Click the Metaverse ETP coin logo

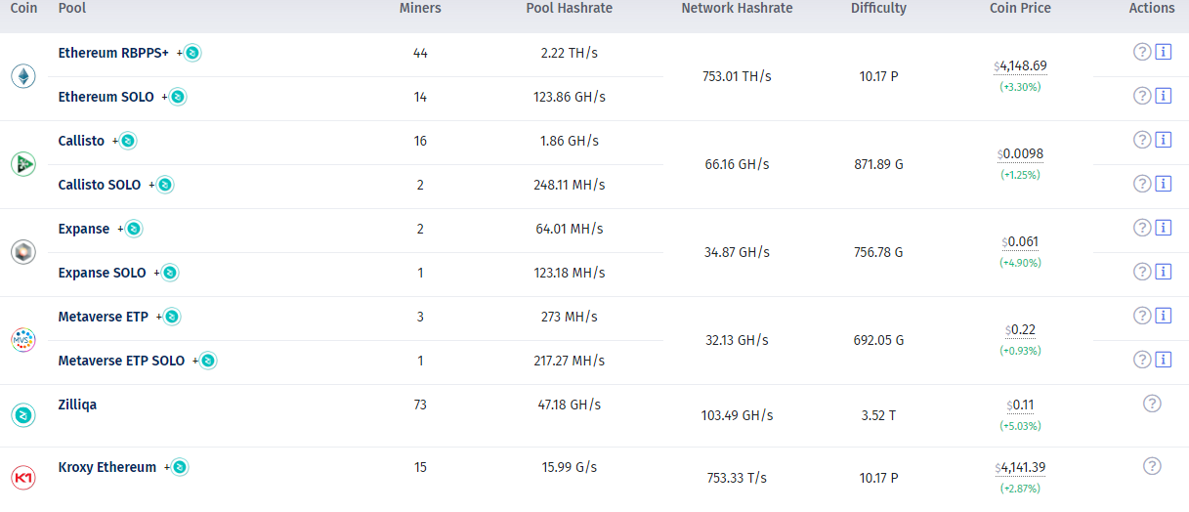point(23,340)
